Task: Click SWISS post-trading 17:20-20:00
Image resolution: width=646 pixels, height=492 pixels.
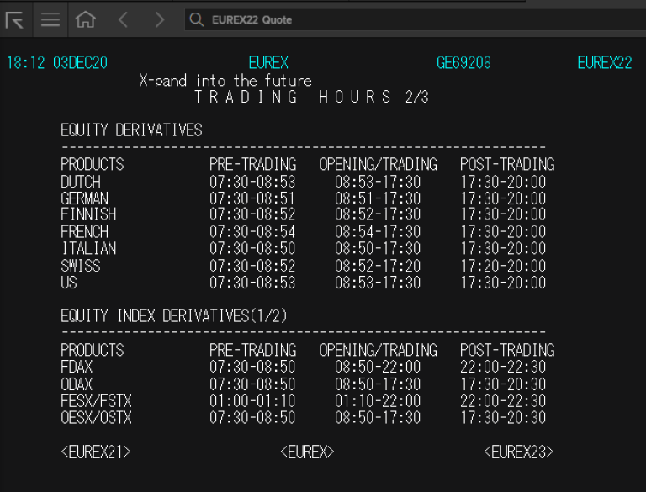Action: click(x=503, y=267)
